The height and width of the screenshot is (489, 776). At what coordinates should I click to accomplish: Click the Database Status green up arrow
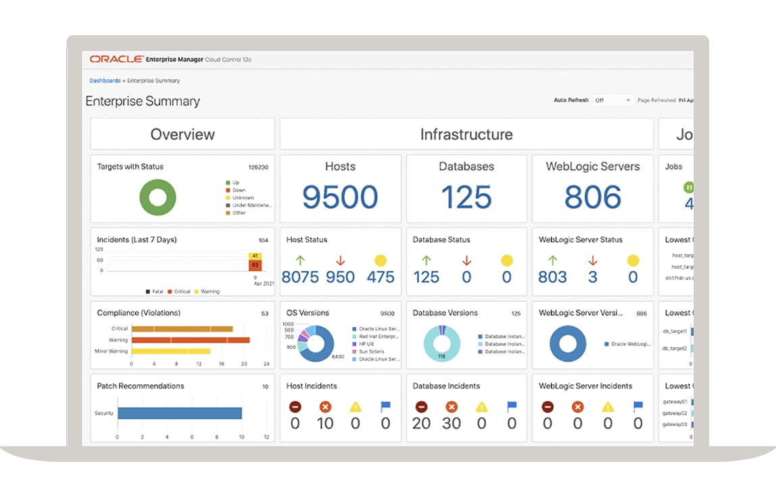[x=426, y=260]
